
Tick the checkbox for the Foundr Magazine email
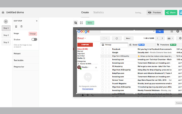point(102,84)
